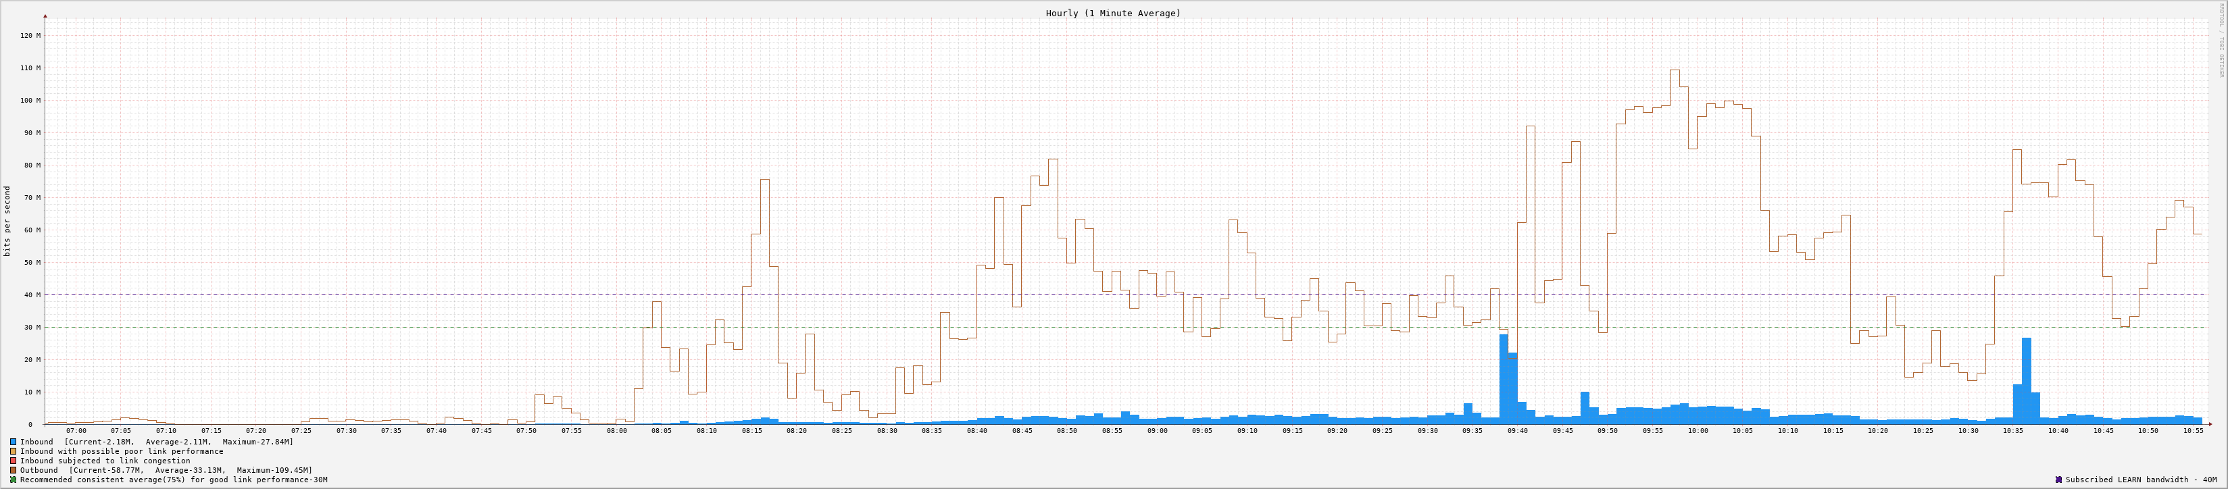Click the 'bits per second' axis label
The image size is (2228, 489).
coord(8,221)
